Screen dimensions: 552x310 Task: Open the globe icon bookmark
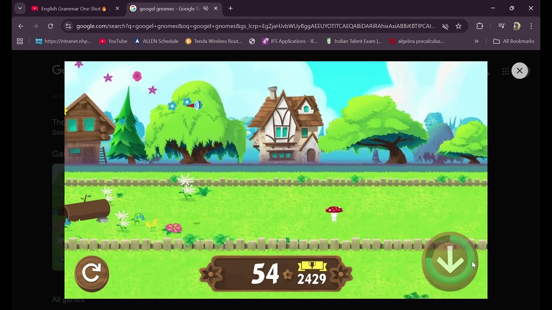pyautogui.click(x=252, y=41)
